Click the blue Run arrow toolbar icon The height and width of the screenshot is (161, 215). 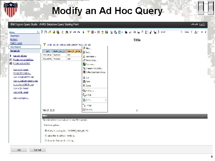(84, 32)
